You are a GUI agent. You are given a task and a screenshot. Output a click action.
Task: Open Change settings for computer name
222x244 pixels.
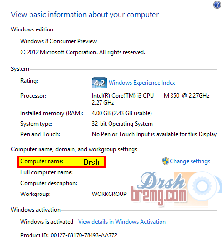tap(190, 161)
